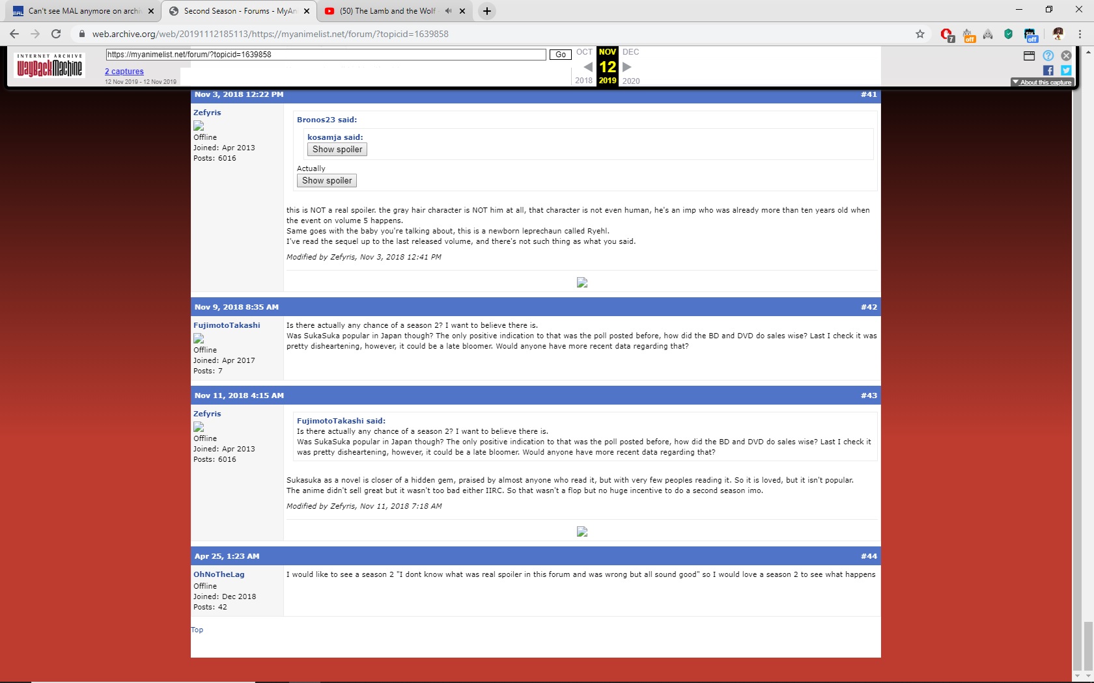1094x683 pixels.
Task: Open OhNoTheLag profile link
Action: point(219,574)
